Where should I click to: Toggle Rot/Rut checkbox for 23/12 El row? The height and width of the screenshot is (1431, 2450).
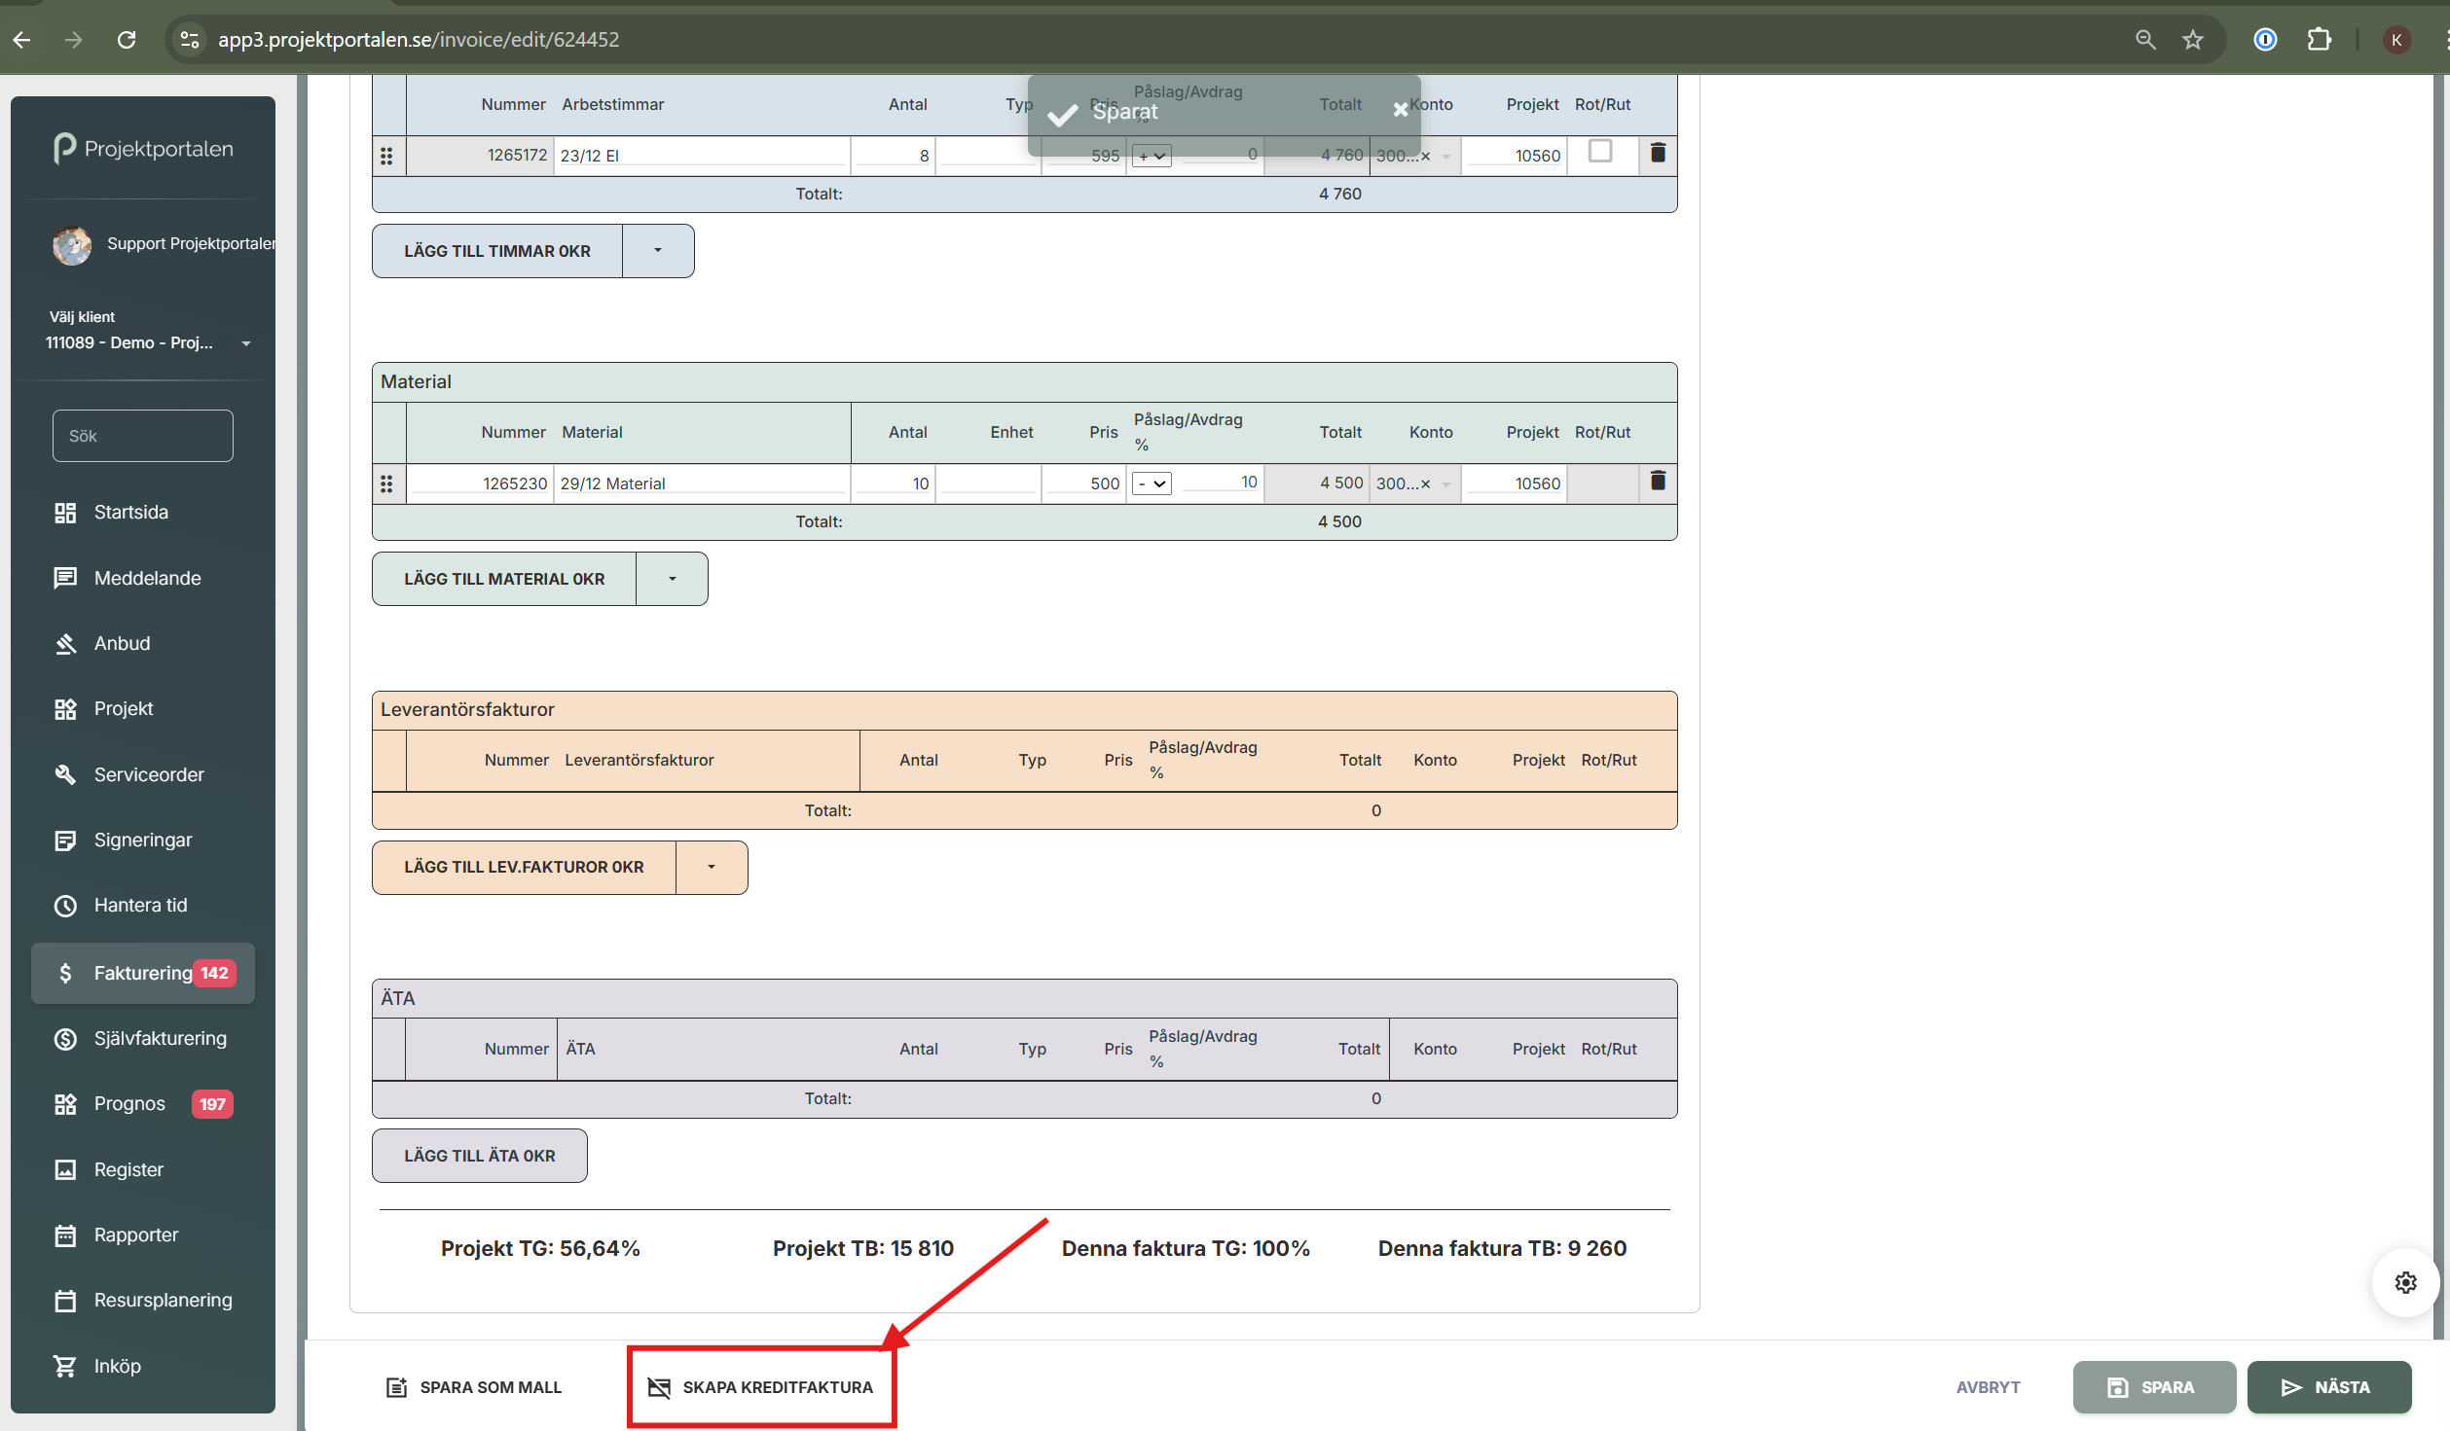pyautogui.click(x=1600, y=152)
